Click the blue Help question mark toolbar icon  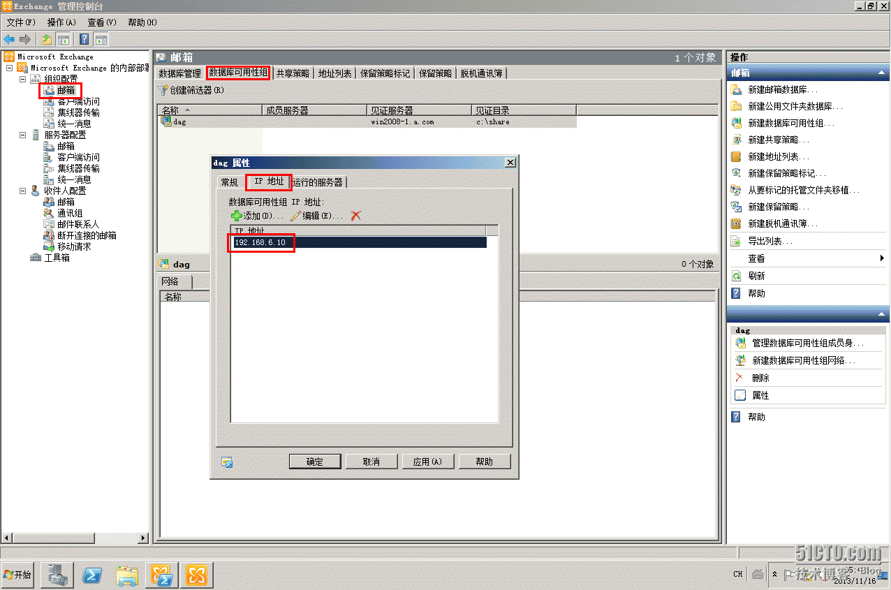(x=84, y=39)
